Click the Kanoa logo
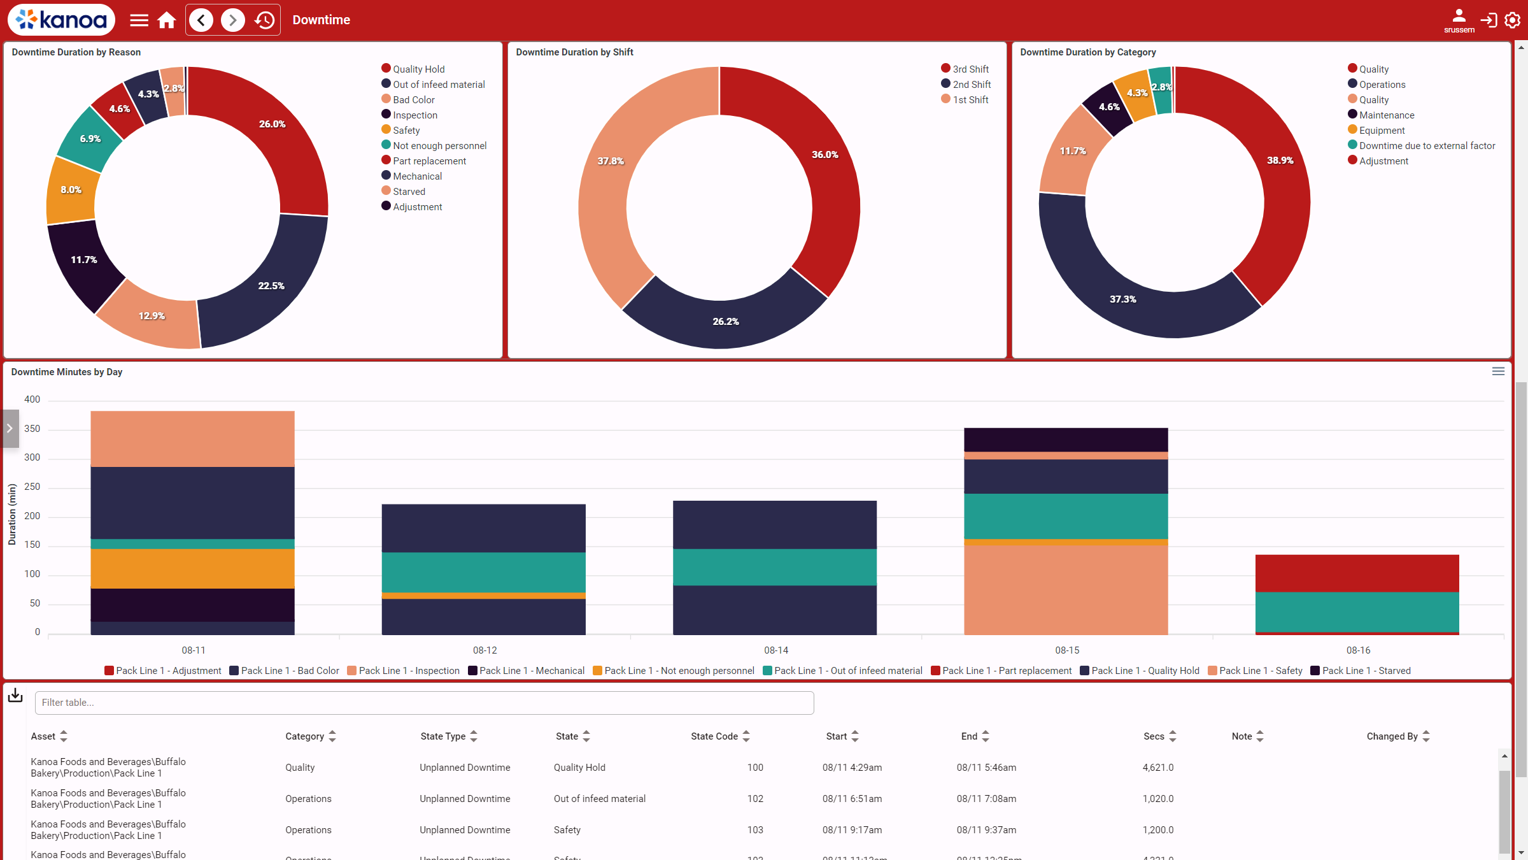This screenshot has width=1528, height=860. pyautogui.click(x=61, y=20)
